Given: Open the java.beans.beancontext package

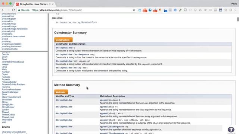Looking at the screenshot, I should pyautogui.click(x=13, y=36).
